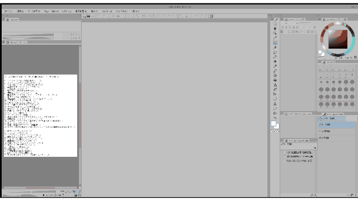
Task: Open the first layer toolbar dropdown arrow
Action: [304, 27]
